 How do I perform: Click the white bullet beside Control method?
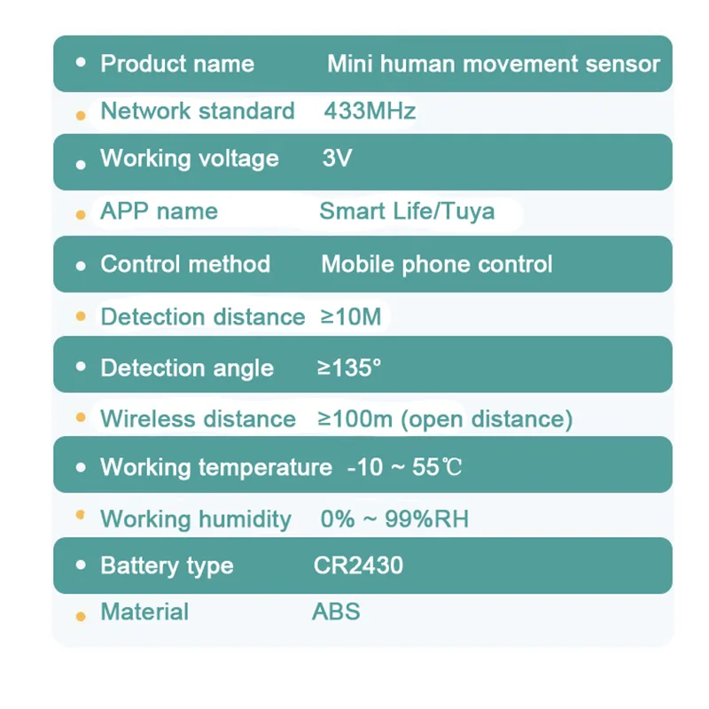[82, 265]
